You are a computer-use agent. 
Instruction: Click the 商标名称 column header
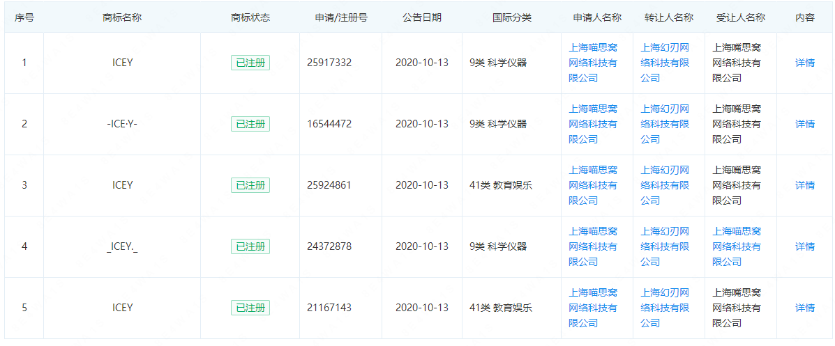[x=122, y=17]
